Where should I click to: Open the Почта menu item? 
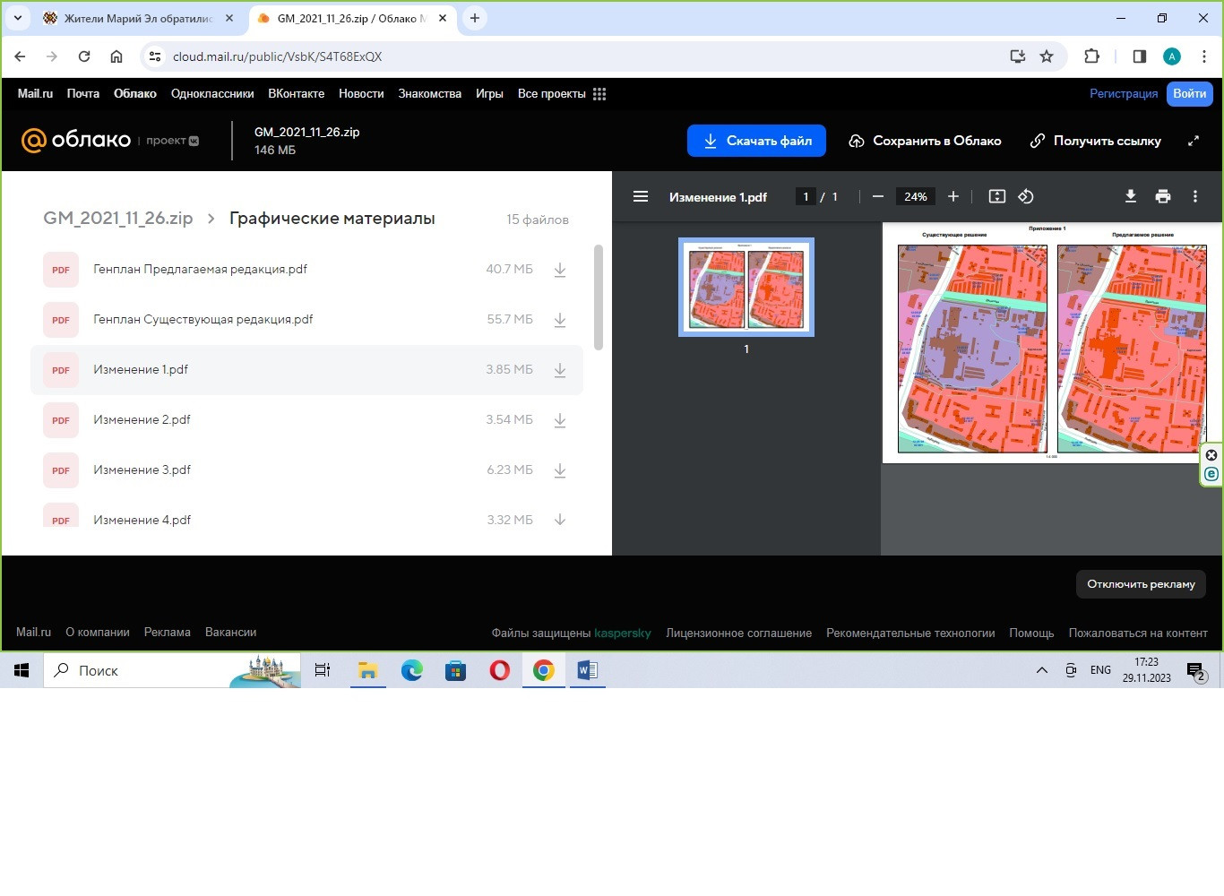[82, 93]
